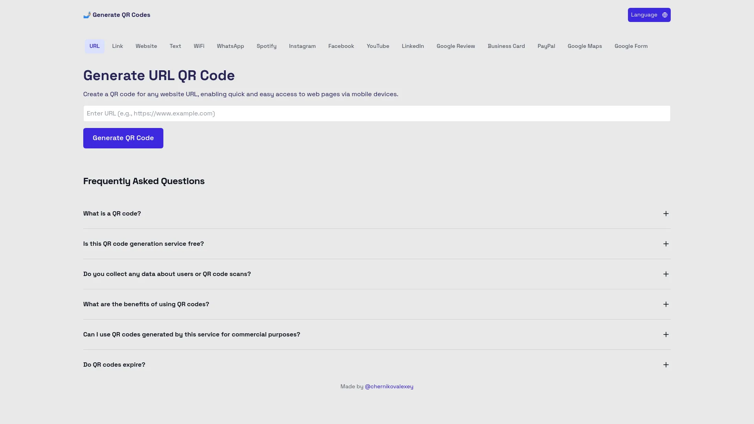
Task: Switch to the Spotify tab
Action: (267, 46)
